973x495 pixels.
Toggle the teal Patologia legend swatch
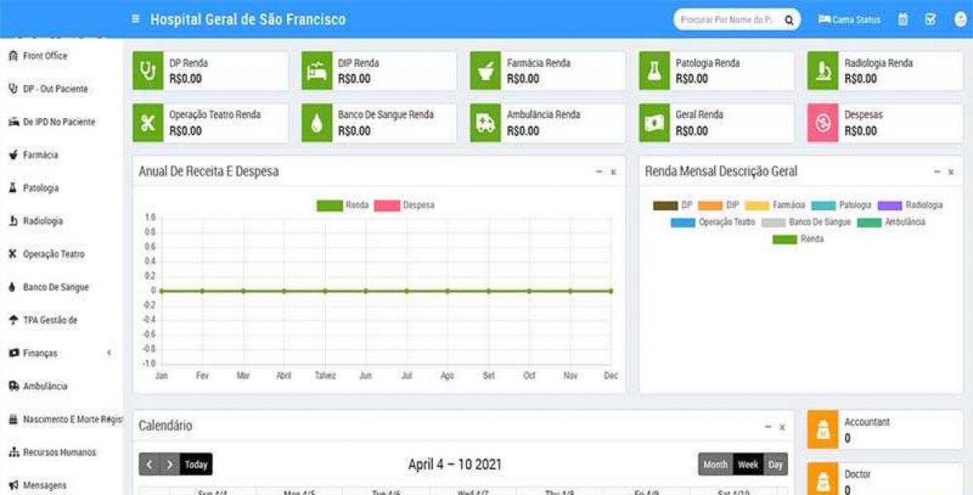824,205
